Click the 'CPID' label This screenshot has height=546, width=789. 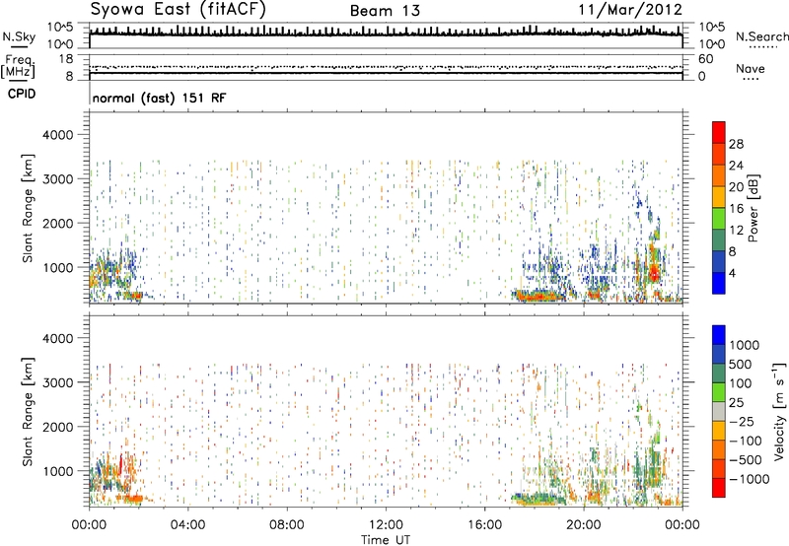pos(22,94)
